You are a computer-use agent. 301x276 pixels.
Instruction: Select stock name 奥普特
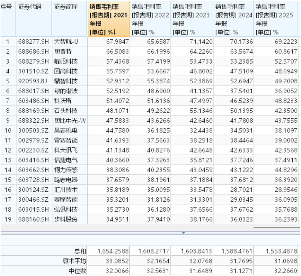[63, 52]
